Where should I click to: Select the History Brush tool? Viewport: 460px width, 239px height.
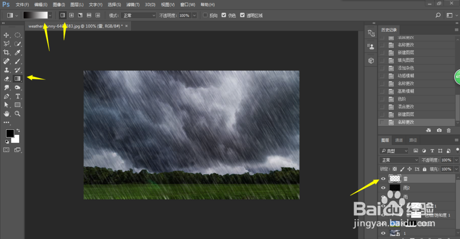point(17,70)
